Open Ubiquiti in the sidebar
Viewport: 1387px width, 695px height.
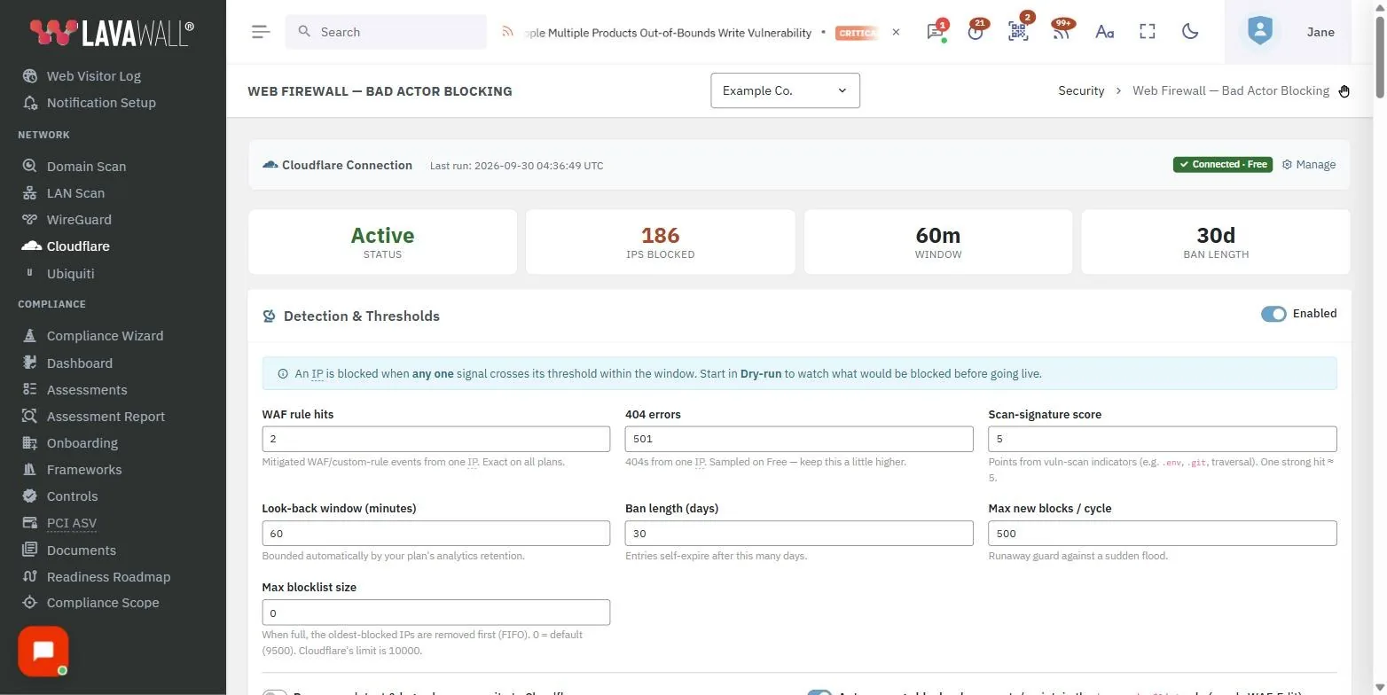[70, 274]
